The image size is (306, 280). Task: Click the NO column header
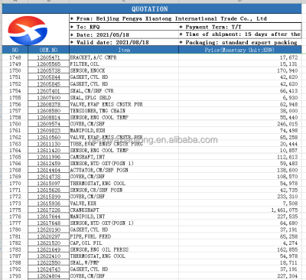[15, 50]
